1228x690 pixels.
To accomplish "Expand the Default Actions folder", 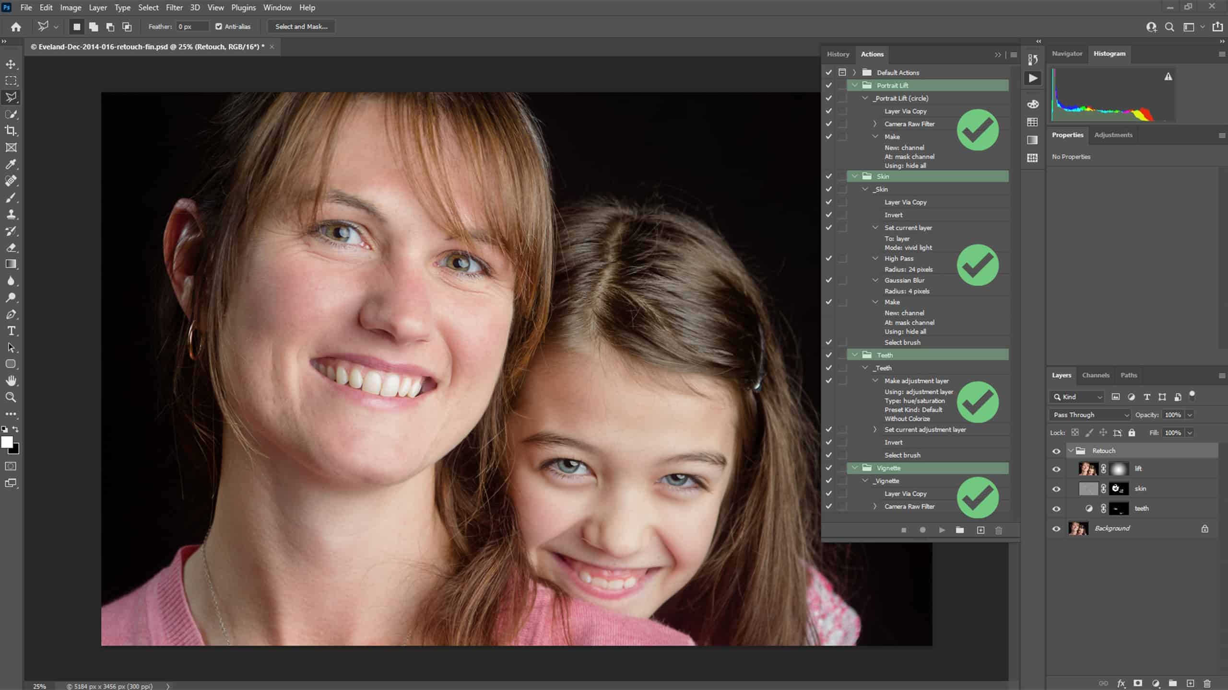I will tap(854, 72).
